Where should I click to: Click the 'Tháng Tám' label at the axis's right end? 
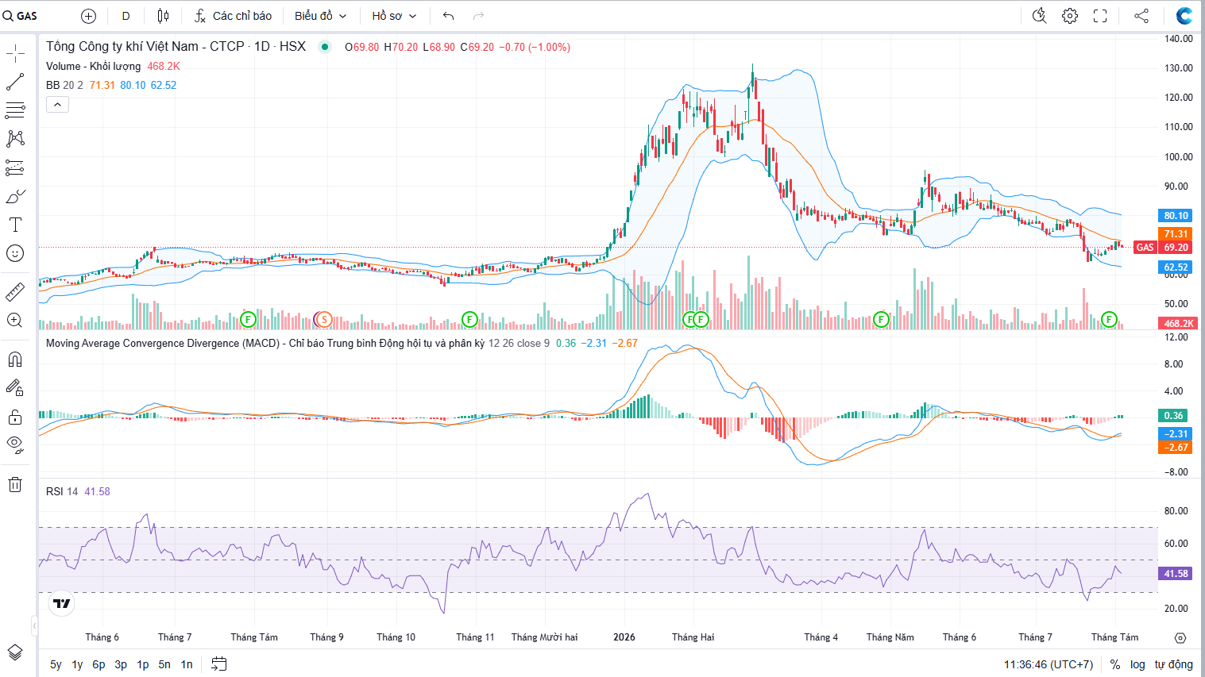tap(1114, 637)
